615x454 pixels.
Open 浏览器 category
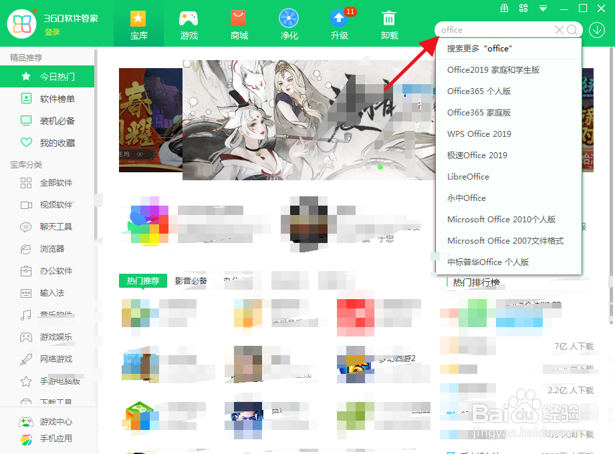(47, 249)
